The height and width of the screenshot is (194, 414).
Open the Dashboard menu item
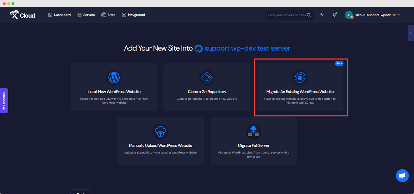pos(59,15)
